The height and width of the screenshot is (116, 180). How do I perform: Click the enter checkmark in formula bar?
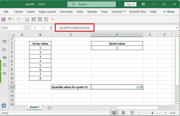point(43,28)
